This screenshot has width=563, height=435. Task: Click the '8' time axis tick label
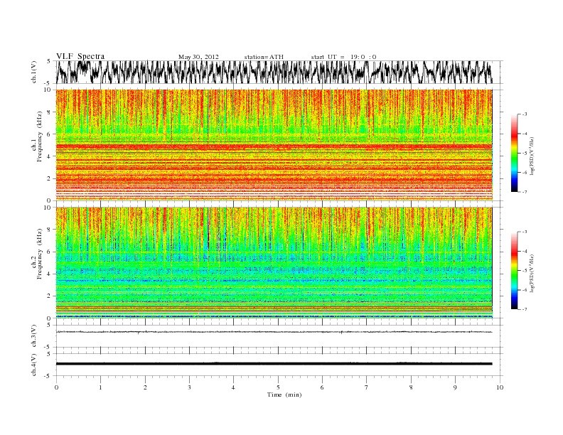(411, 387)
